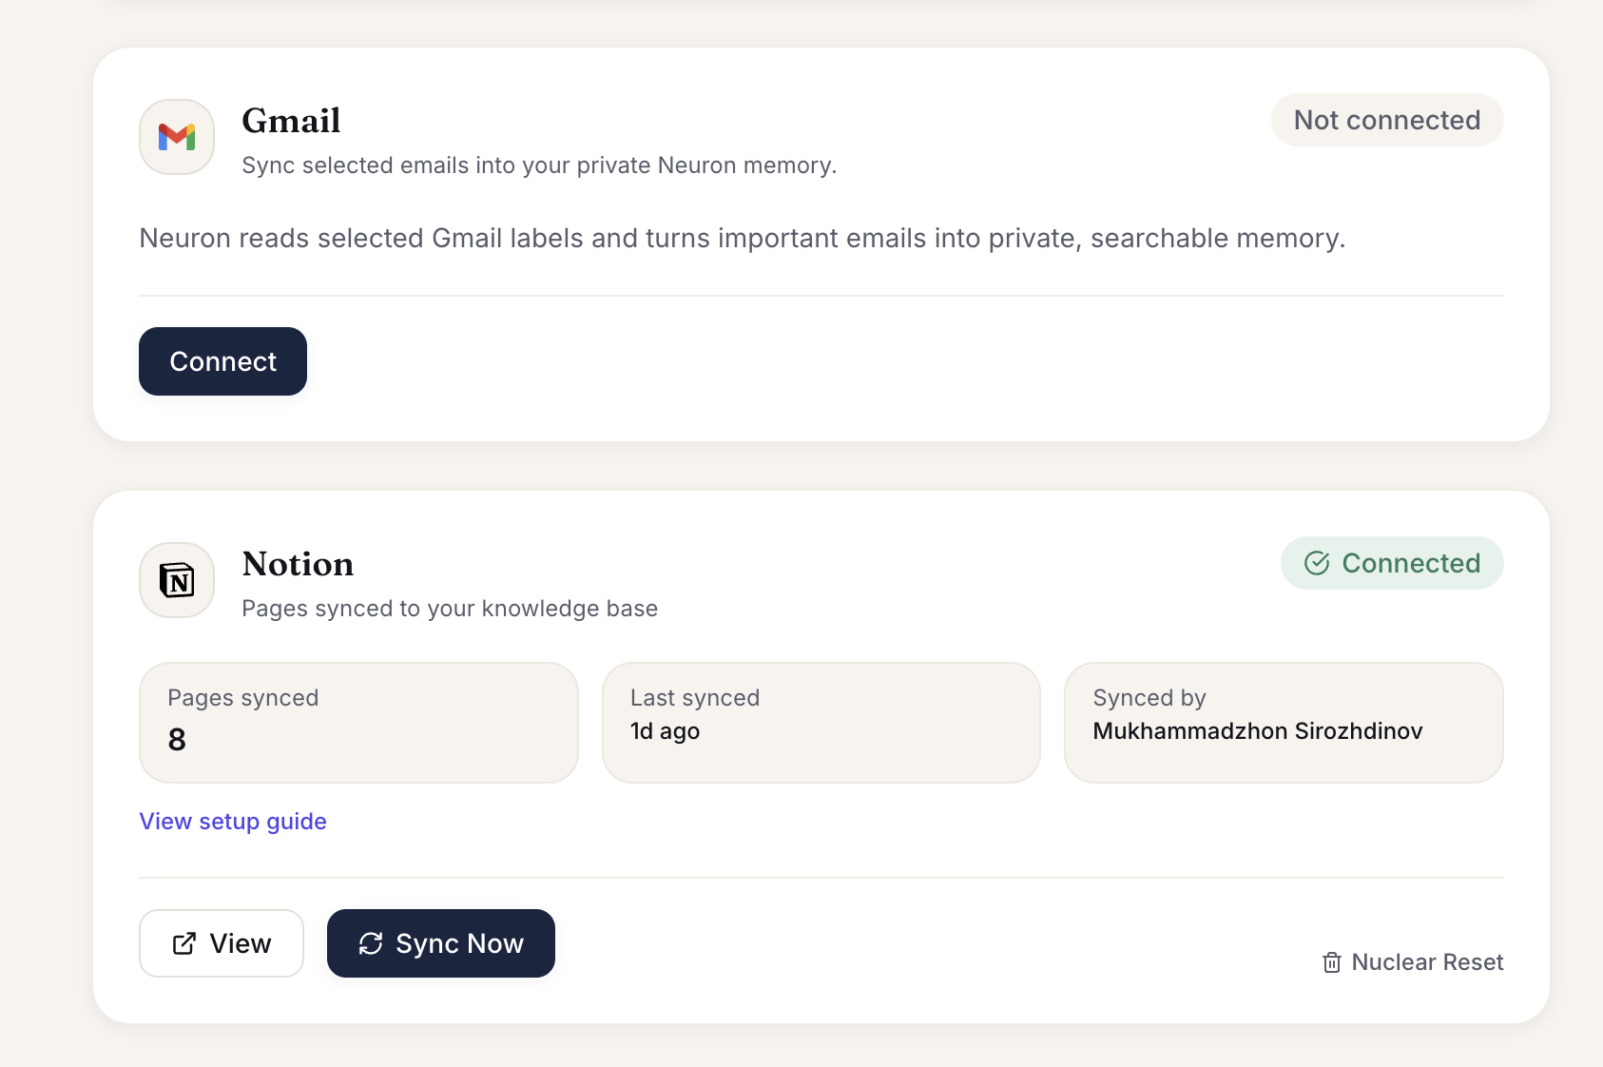The image size is (1603, 1067).
Task: Click the View button for Notion
Action: [222, 943]
